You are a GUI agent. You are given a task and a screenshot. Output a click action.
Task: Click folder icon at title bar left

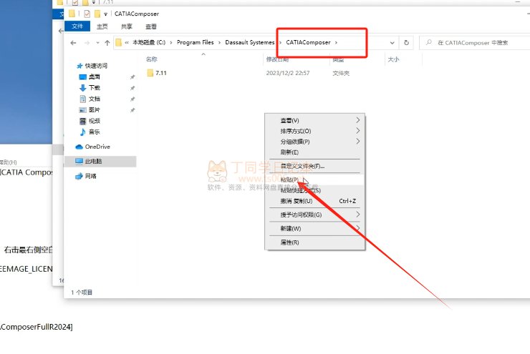pos(72,14)
